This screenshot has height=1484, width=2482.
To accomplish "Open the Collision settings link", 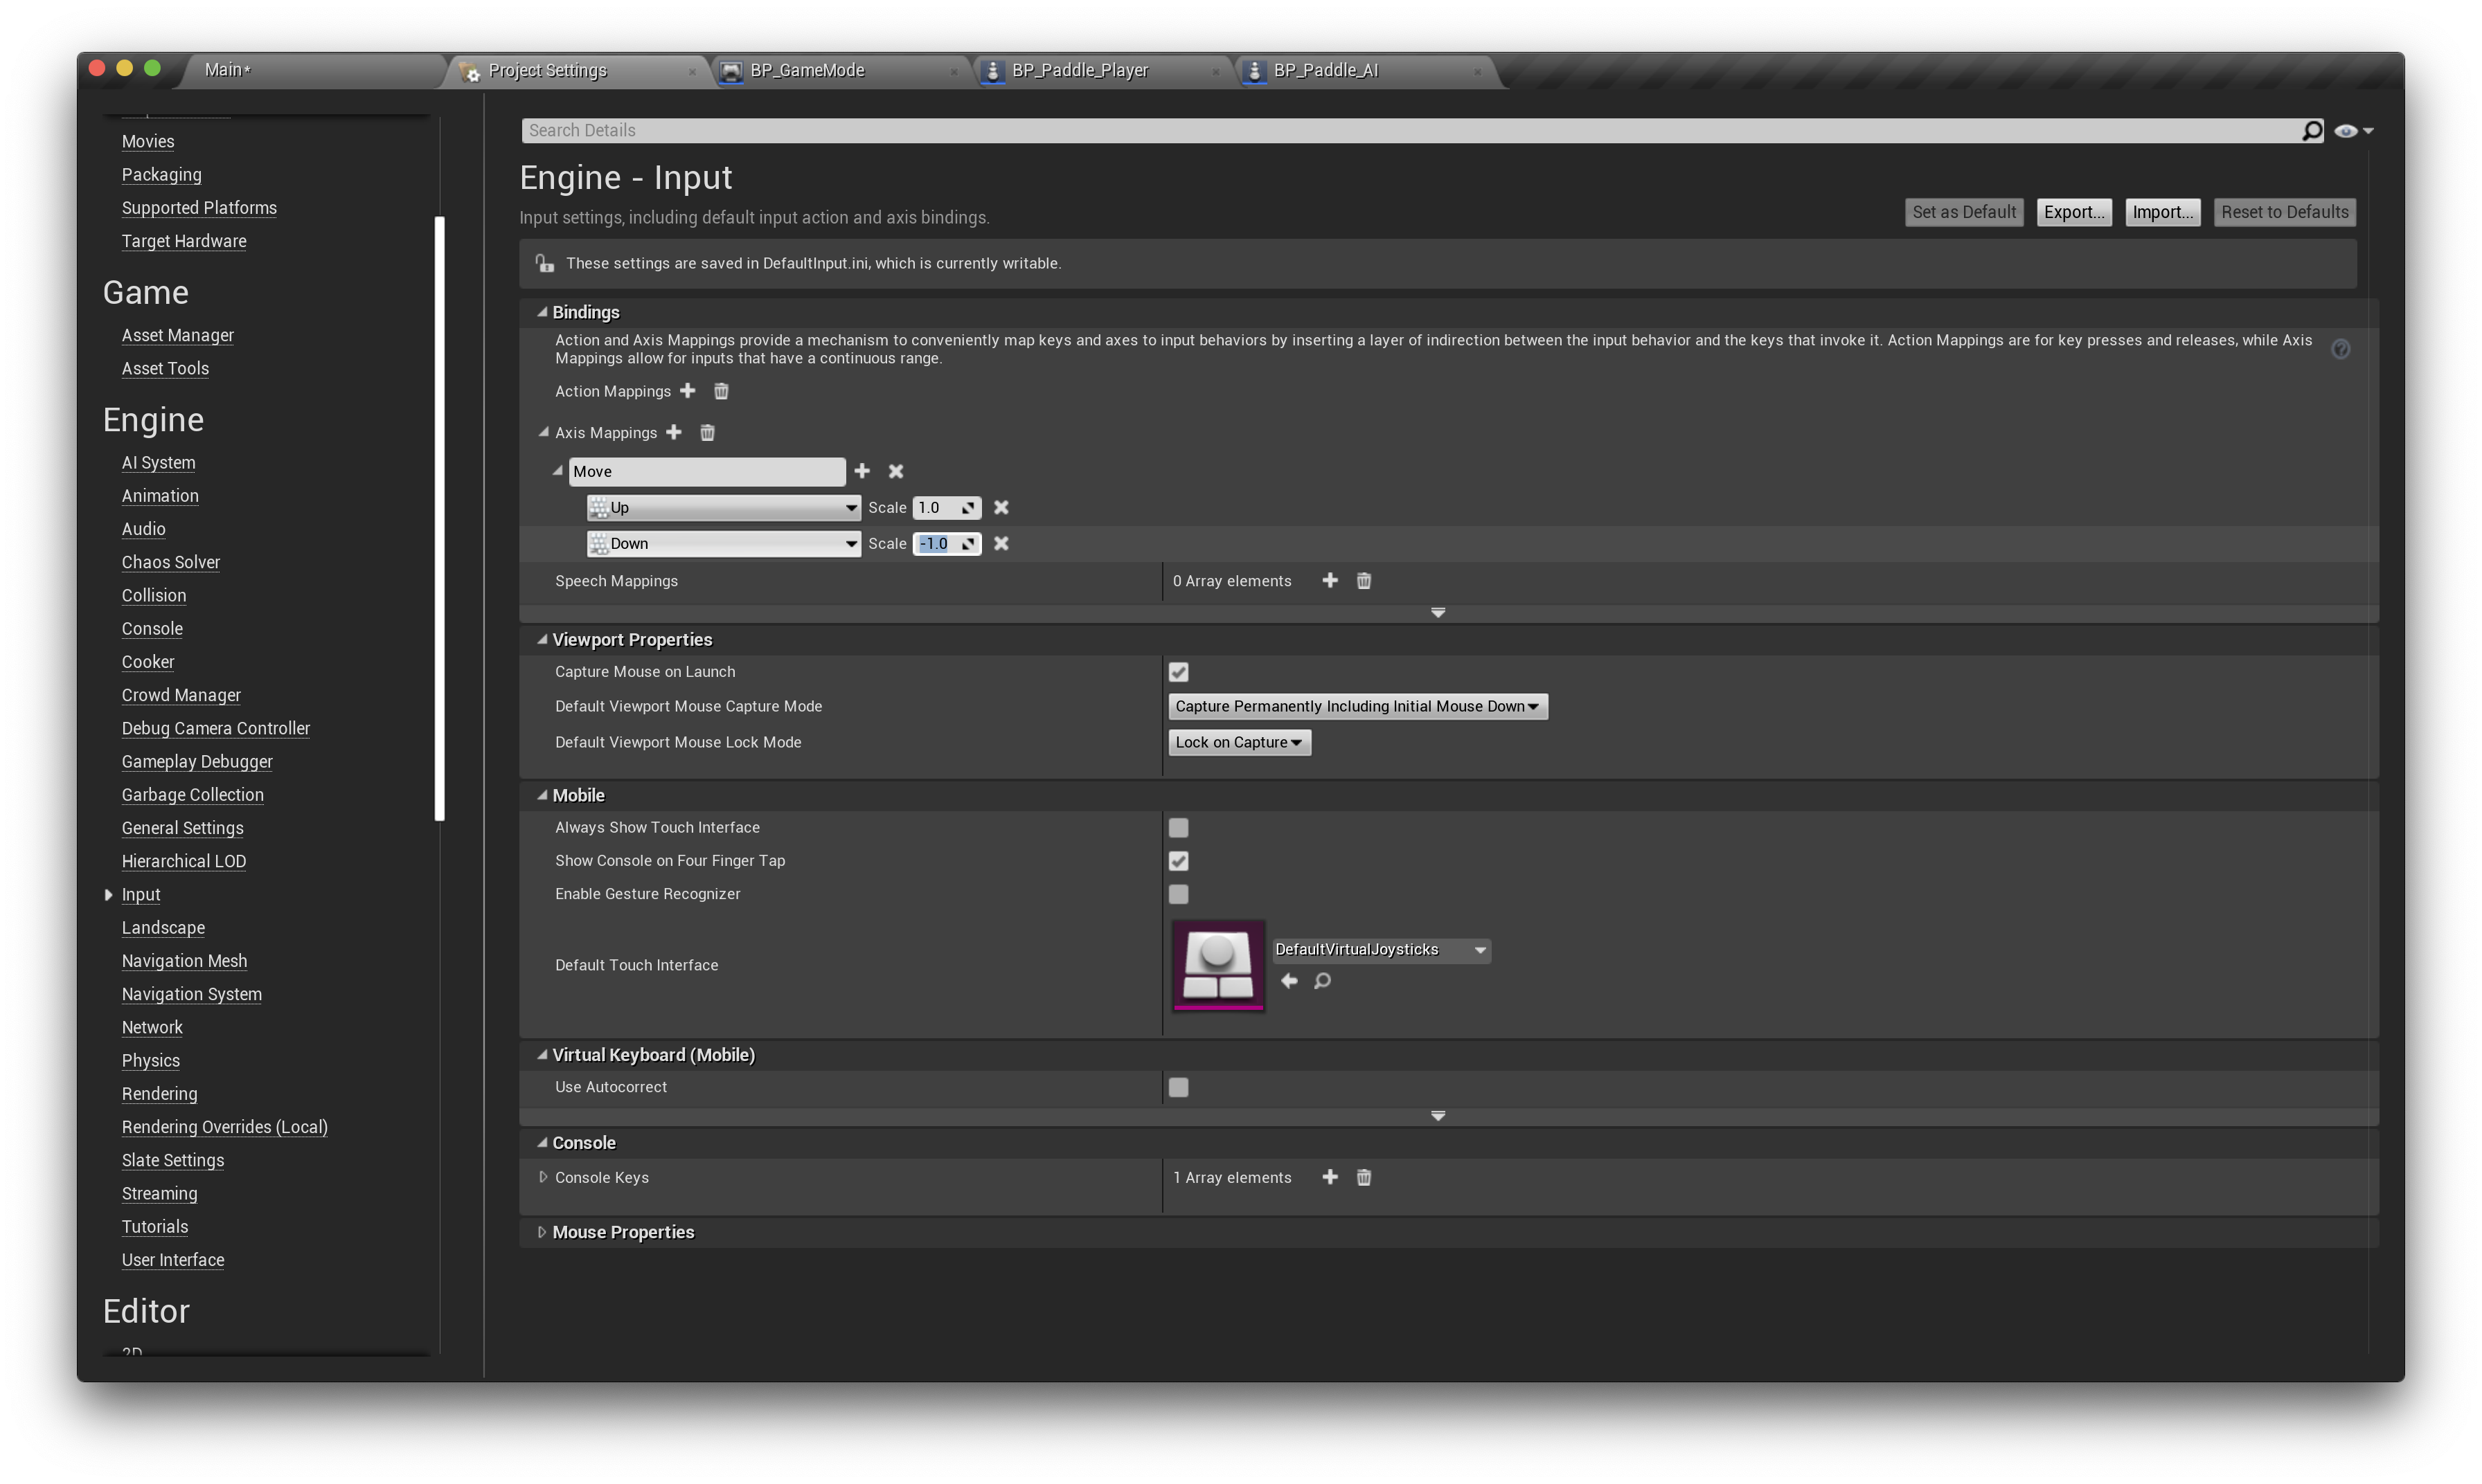I will coord(154,596).
